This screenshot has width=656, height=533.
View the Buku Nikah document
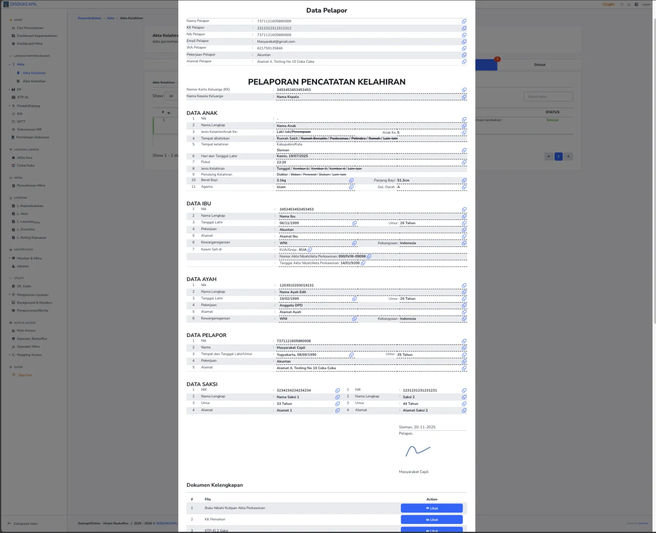[x=431, y=508]
